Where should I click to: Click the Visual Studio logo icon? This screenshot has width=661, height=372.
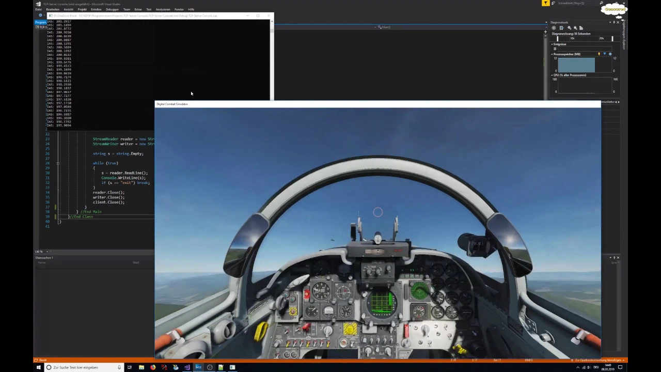point(38,4)
